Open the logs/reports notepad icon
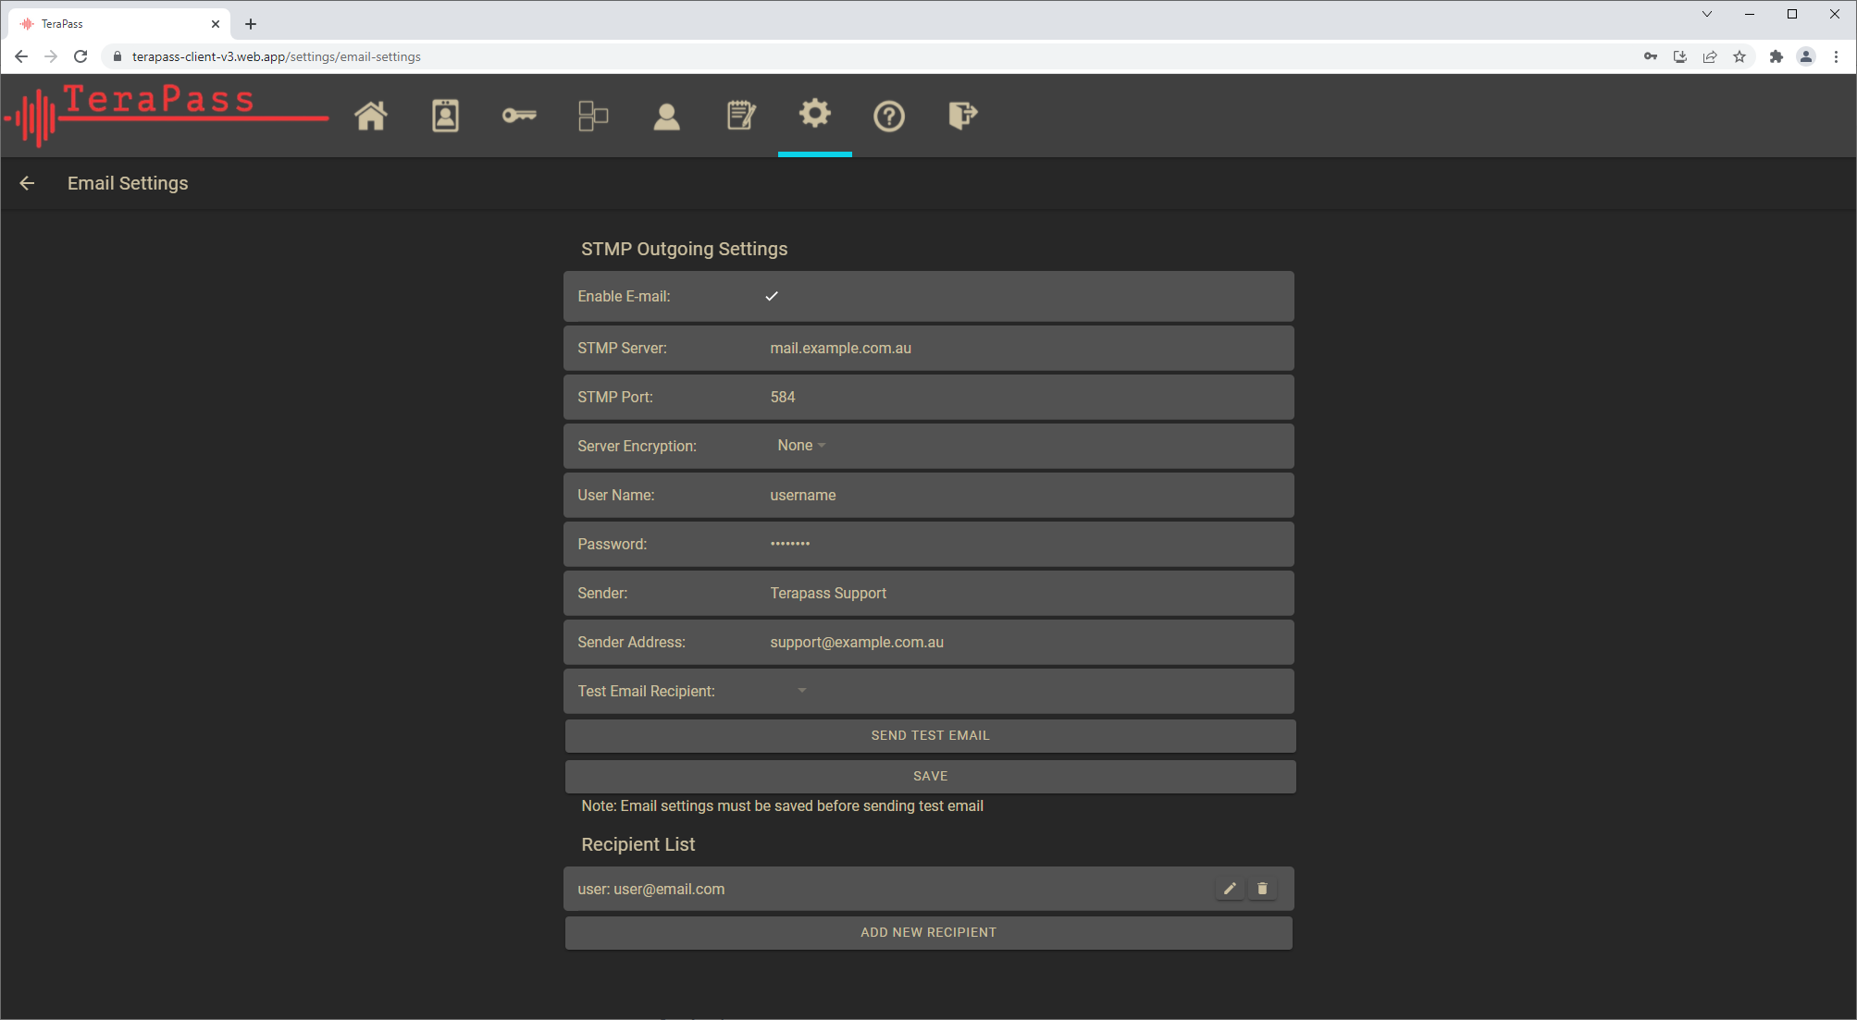 click(x=741, y=116)
